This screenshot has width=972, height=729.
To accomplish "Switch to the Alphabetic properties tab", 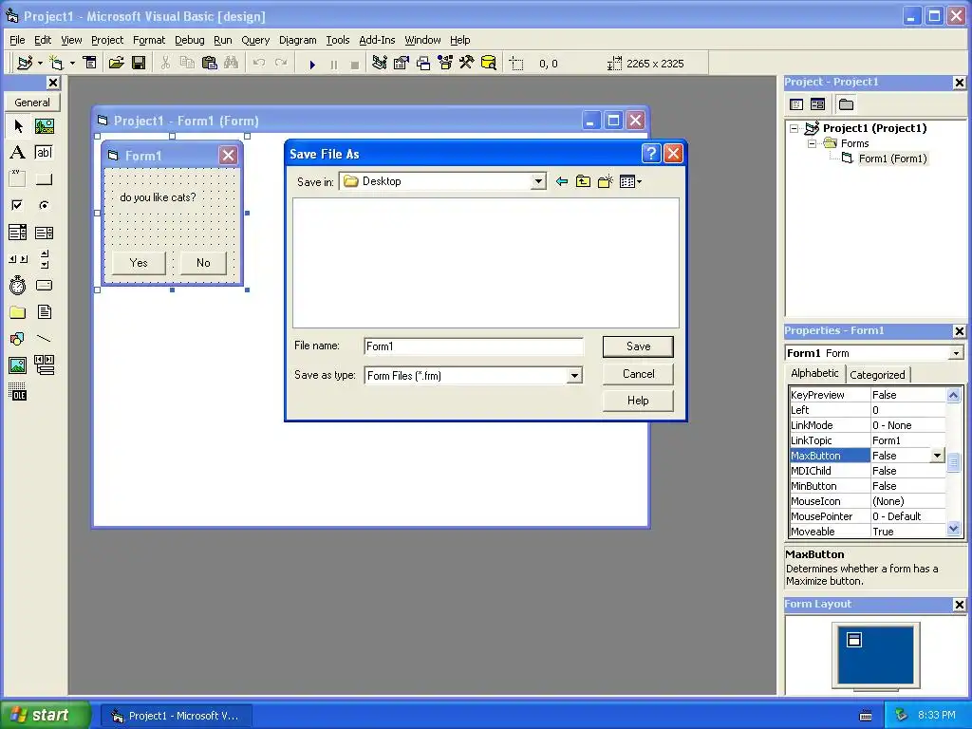I will point(814,373).
